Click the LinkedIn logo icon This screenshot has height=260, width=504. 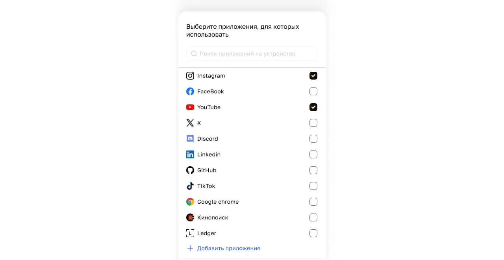(190, 154)
